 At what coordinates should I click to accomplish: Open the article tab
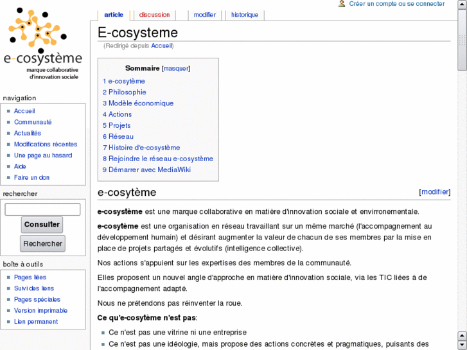click(114, 15)
